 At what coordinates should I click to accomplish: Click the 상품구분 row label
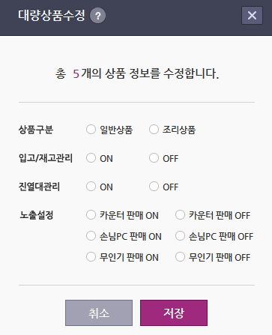[x=36, y=130]
